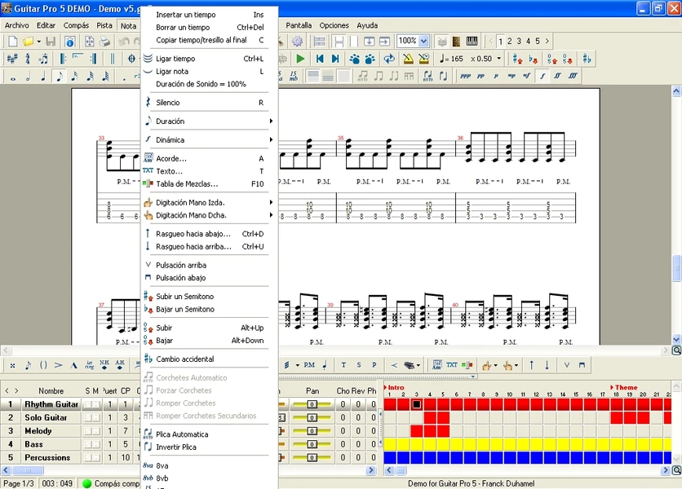
Task: Select the whole note duration
Action: point(13,77)
